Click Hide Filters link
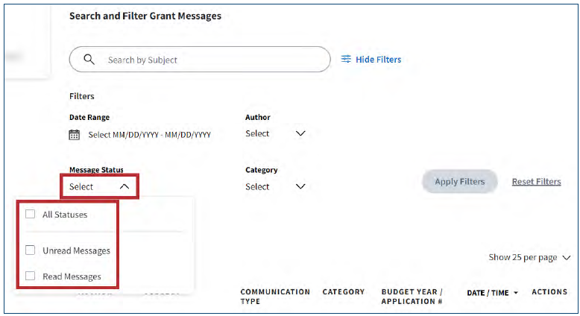This screenshot has width=580, height=316. (x=378, y=60)
